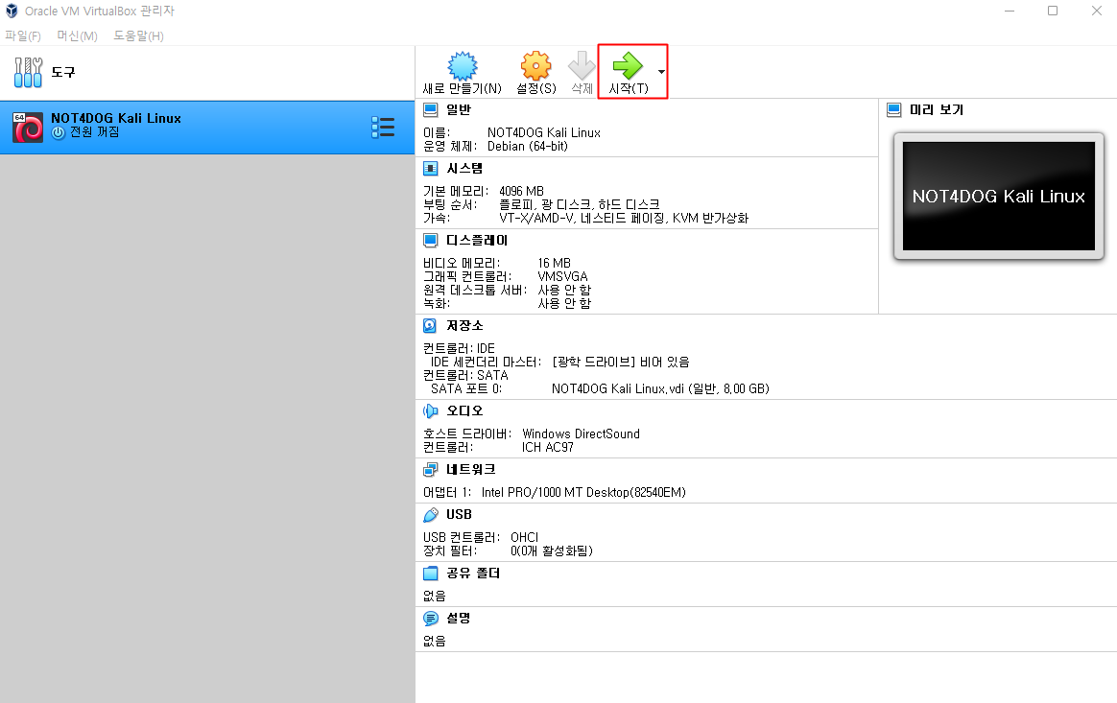
Task: Expand the Start button dropdown arrow
Action: coord(661,72)
